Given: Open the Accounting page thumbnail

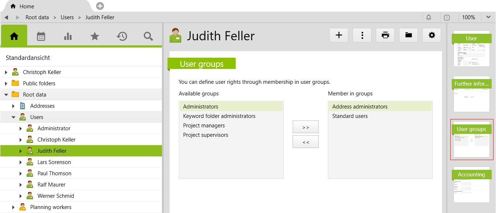Looking at the screenshot, I should [x=471, y=185].
